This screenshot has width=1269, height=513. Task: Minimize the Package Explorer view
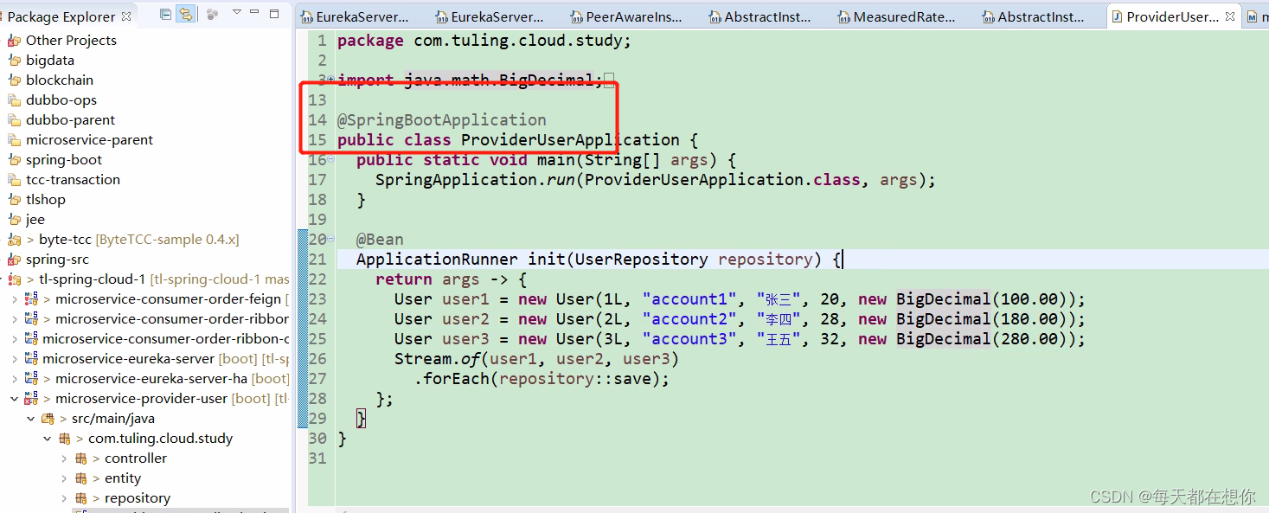(256, 14)
